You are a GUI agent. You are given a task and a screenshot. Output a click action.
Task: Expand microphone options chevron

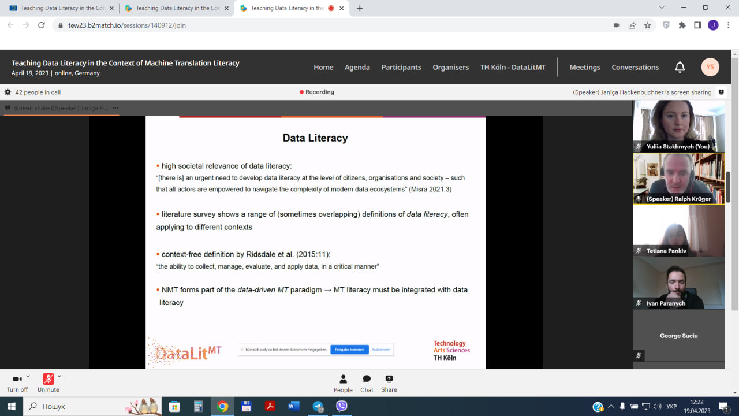tap(59, 376)
